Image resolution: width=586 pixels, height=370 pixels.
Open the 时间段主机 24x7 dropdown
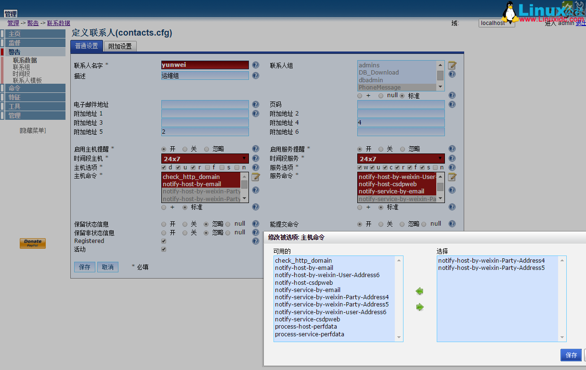245,158
